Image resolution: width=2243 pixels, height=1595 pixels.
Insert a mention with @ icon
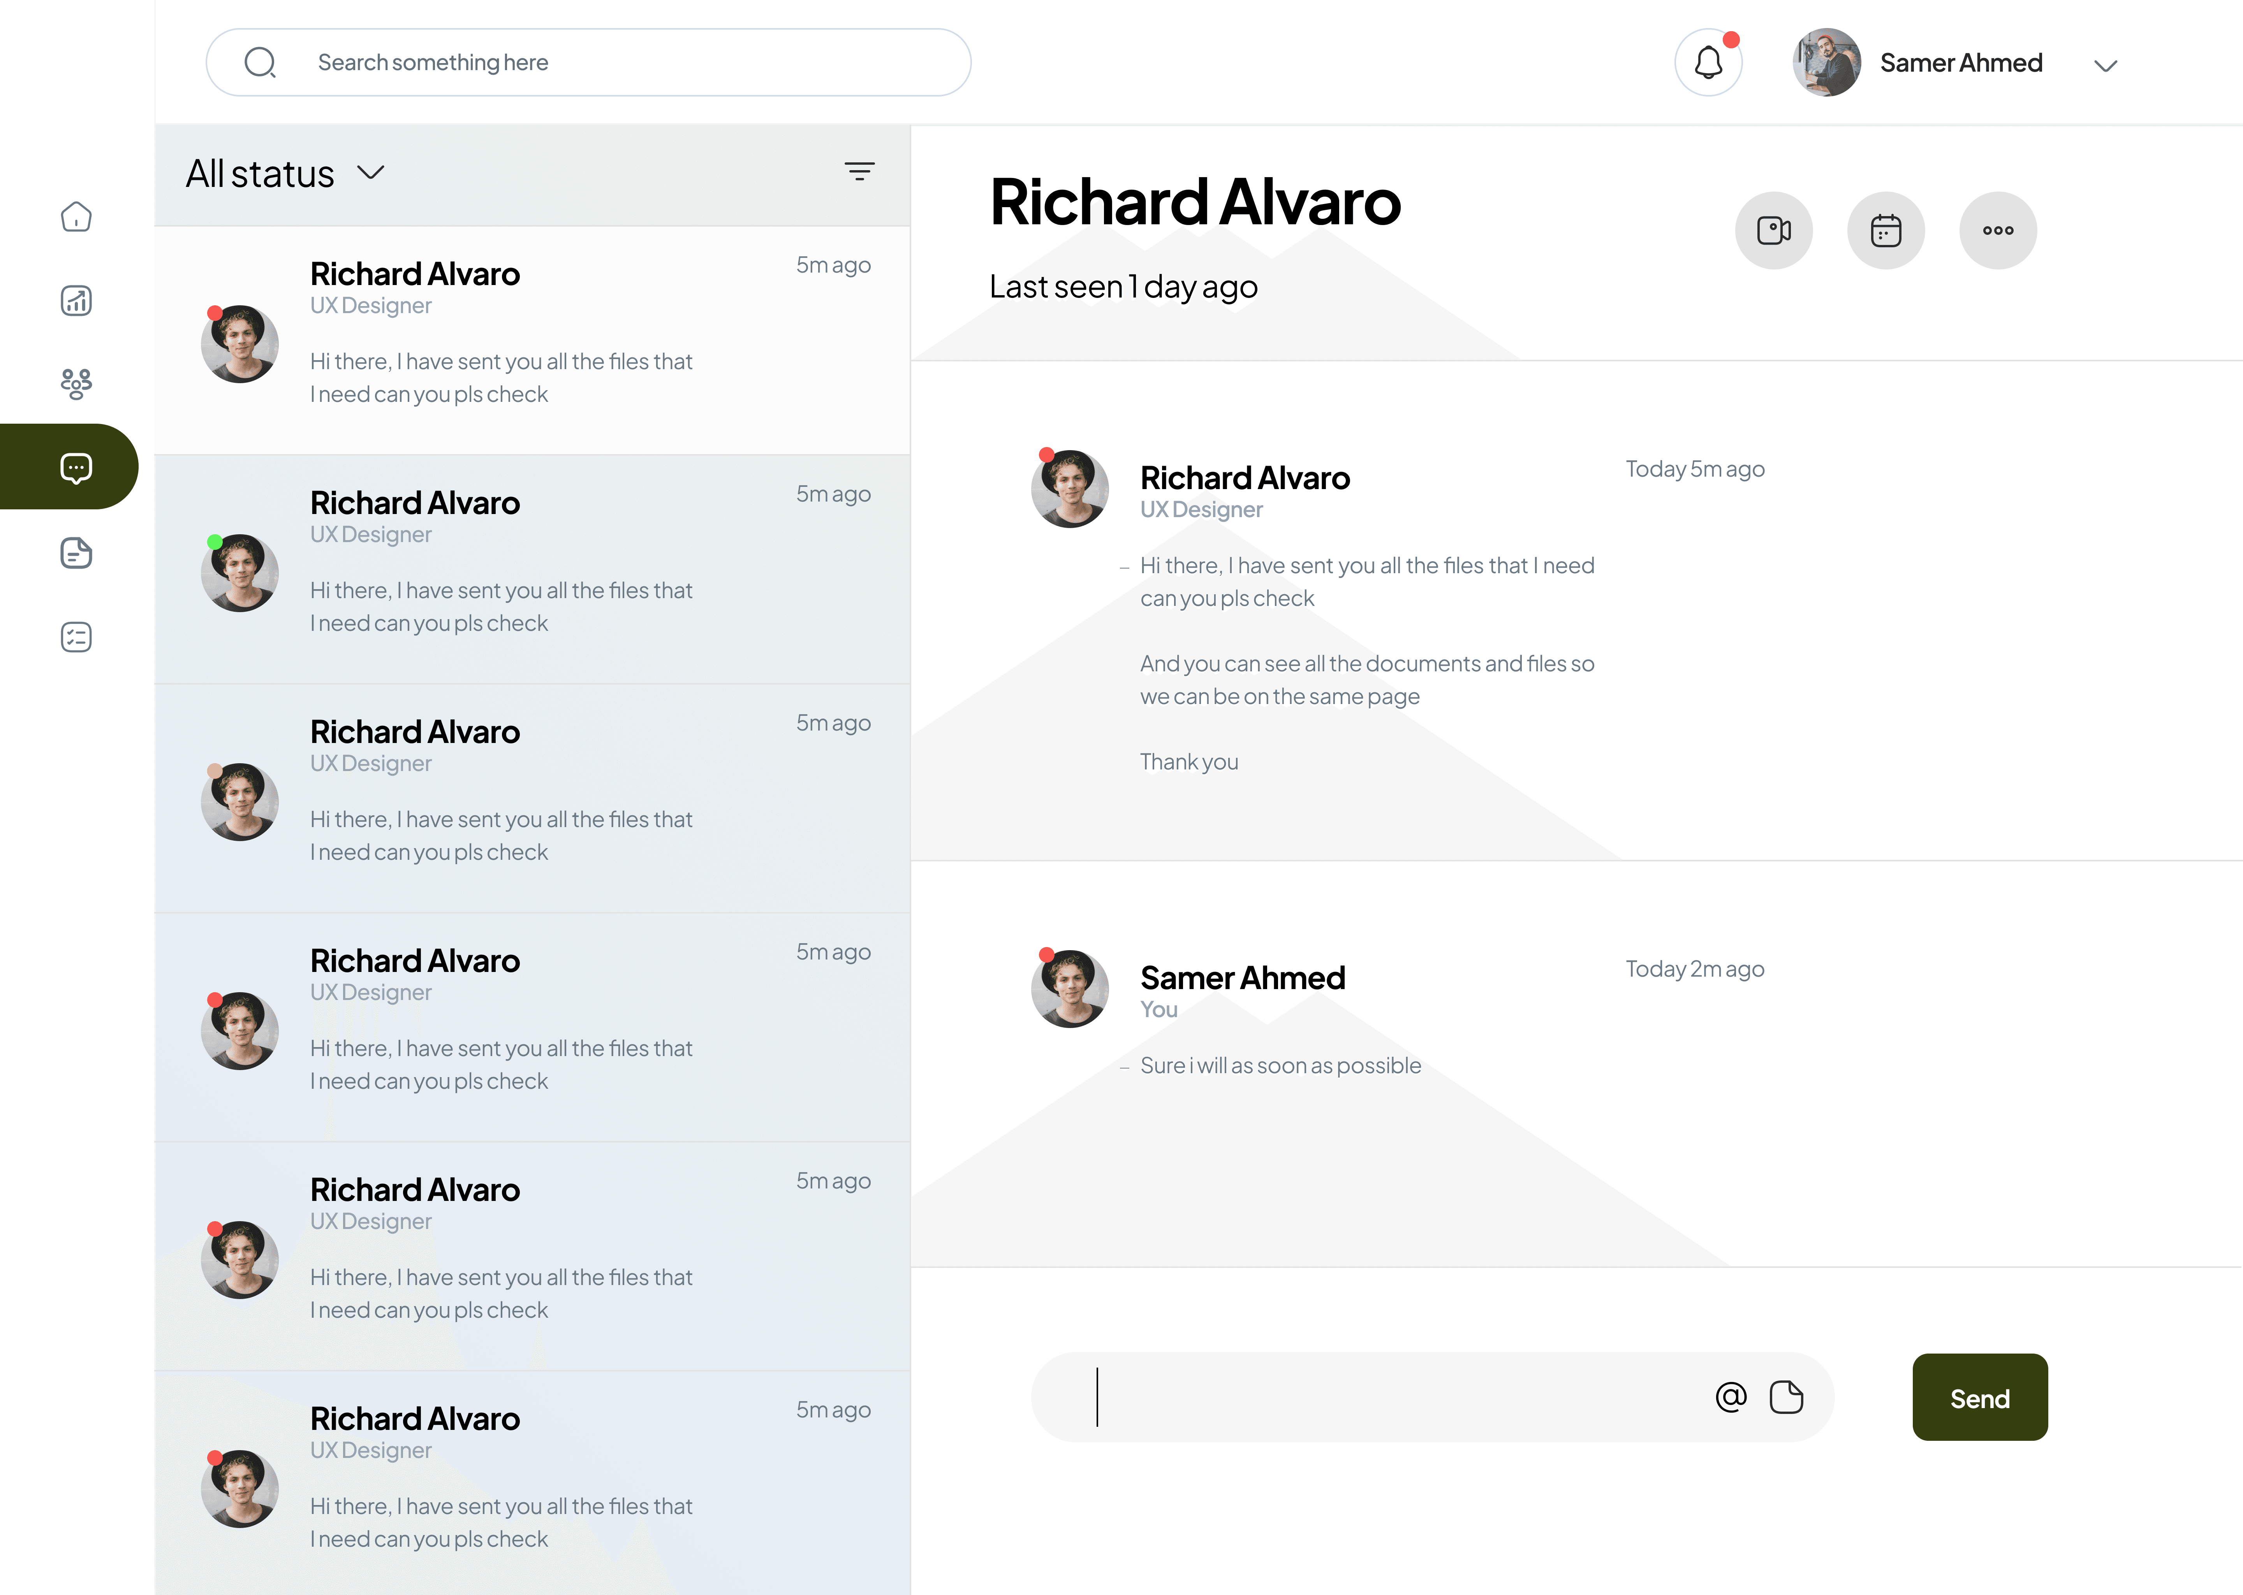[1731, 1397]
